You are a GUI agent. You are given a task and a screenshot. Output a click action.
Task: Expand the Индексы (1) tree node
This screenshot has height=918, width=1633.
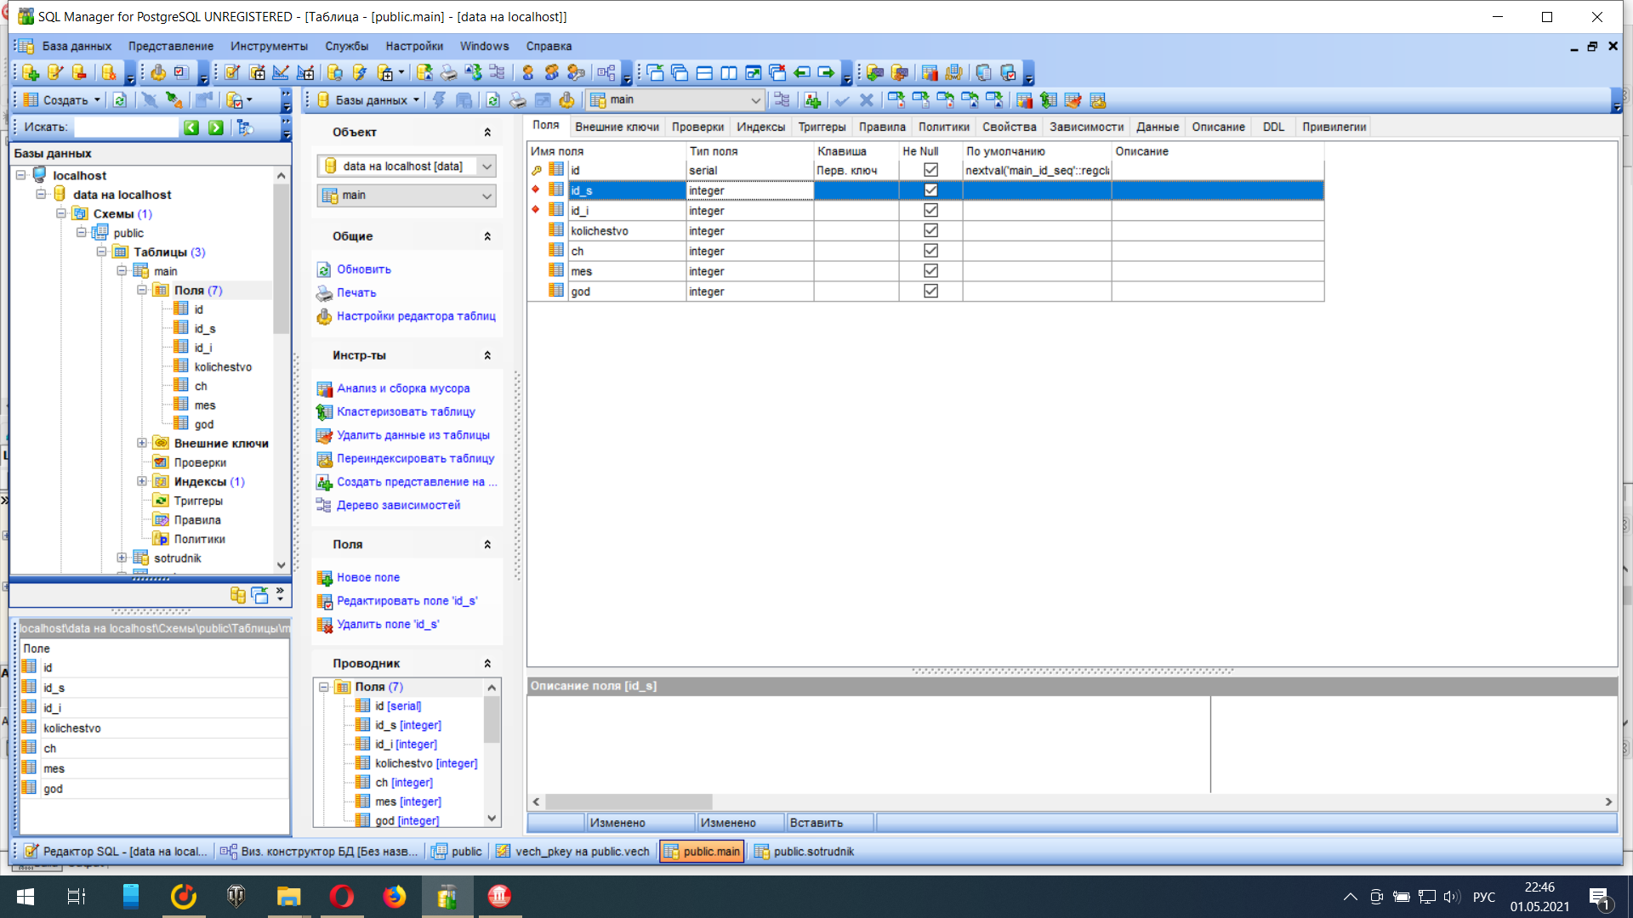tap(142, 481)
